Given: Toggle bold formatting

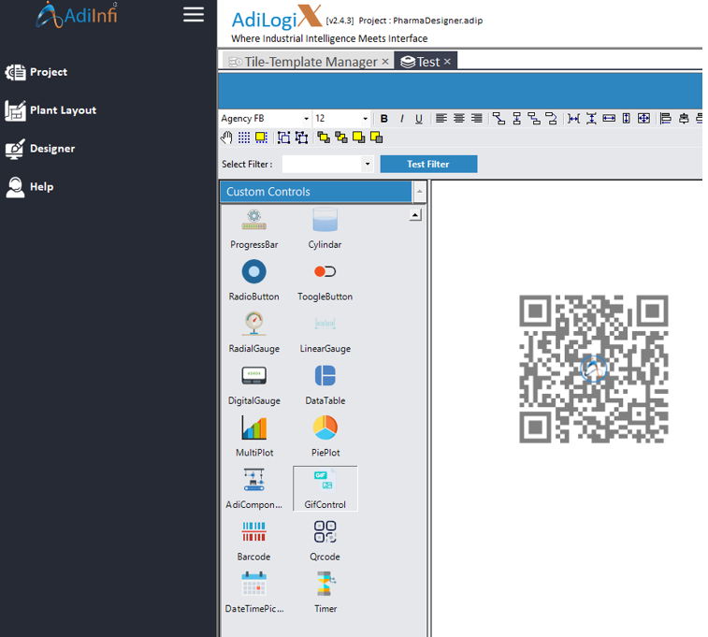Looking at the screenshot, I should pyautogui.click(x=383, y=119).
